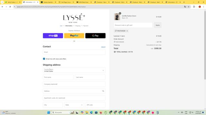This screenshot has width=206, height=115.
Task: Reload the checkout page
Action: [x=10, y=7]
